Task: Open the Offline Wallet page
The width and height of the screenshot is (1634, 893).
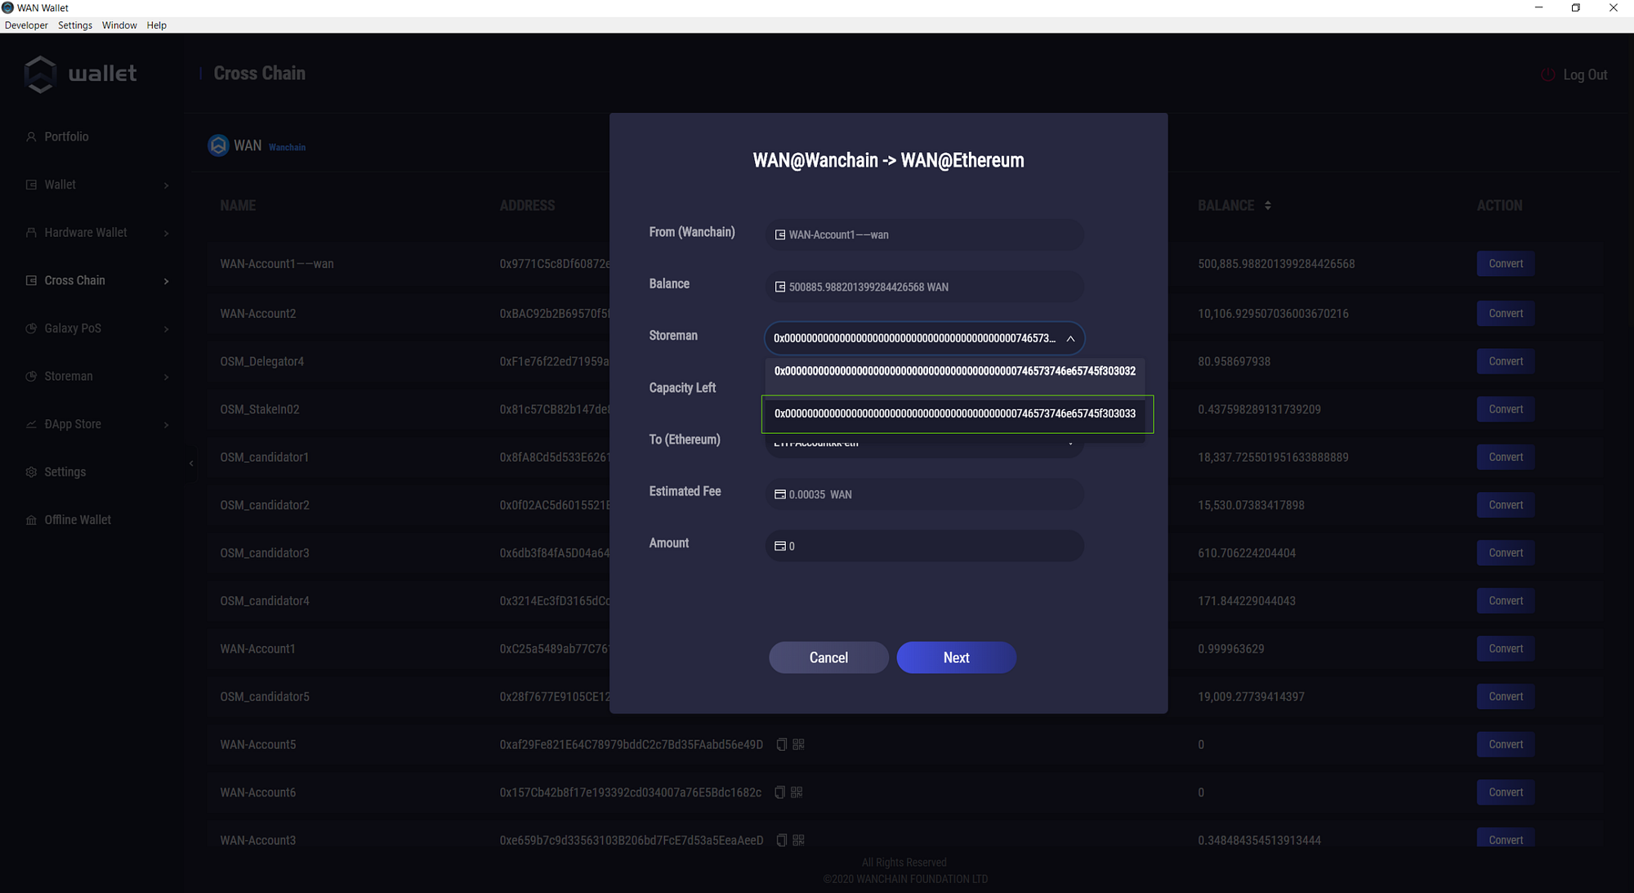Action: click(78, 520)
